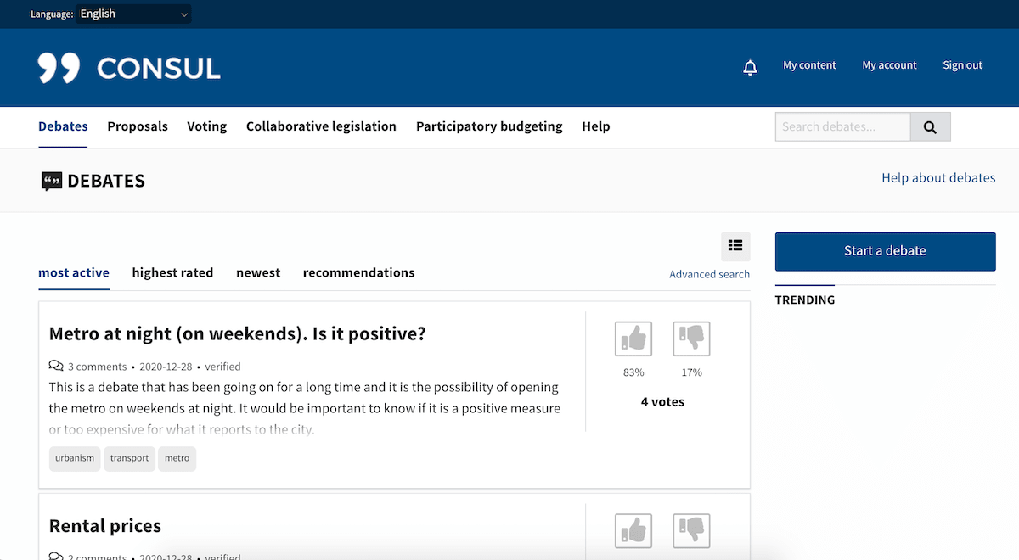Screen dimensions: 1019x560
Task: Open the notifications bell icon
Action: coord(750,67)
